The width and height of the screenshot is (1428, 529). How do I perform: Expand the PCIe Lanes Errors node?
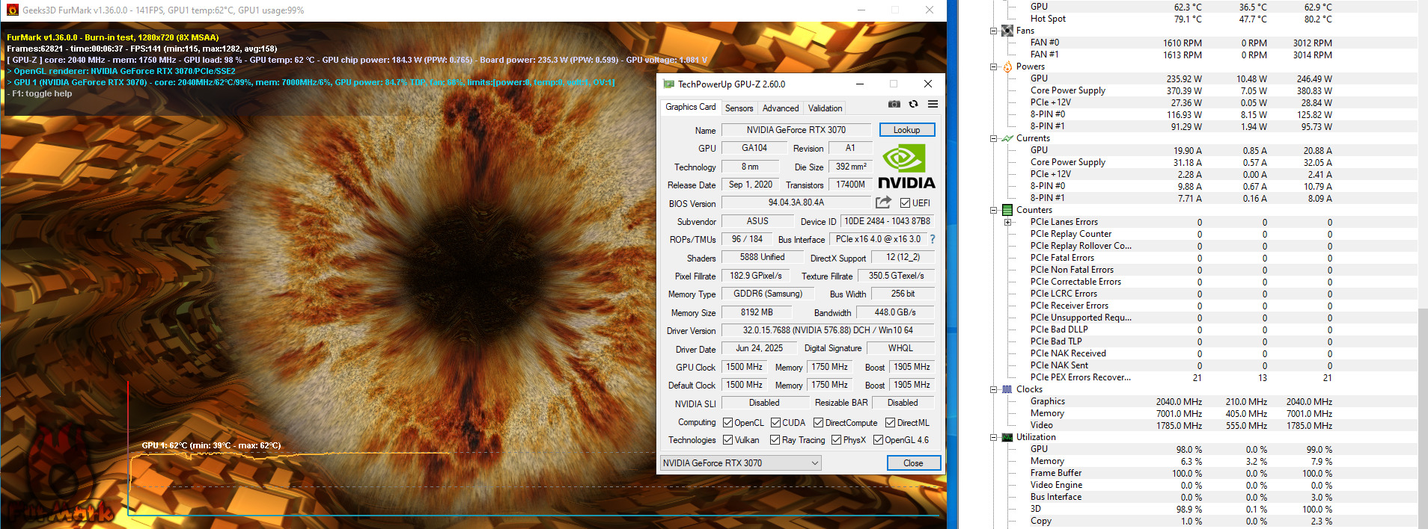[1007, 222]
